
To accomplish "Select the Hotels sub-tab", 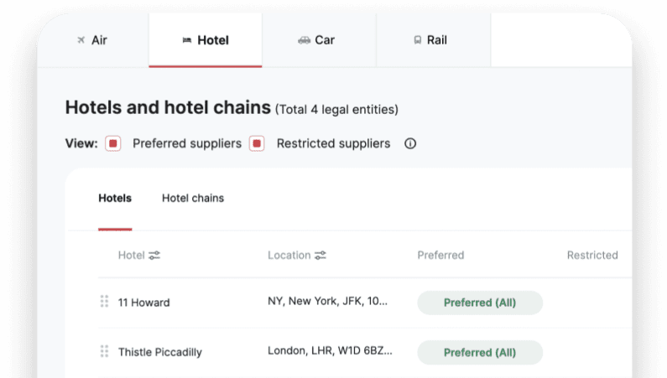I will coord(115,199).
